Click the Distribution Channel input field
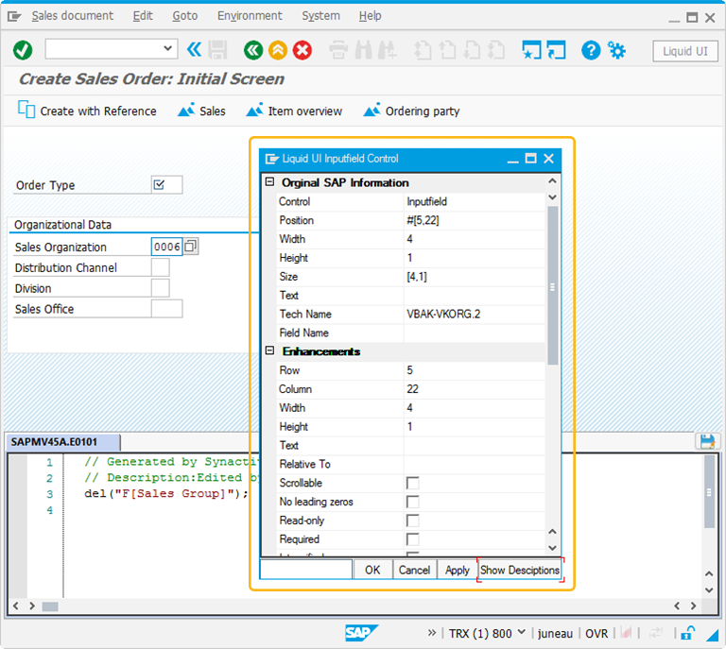This screenshot has height=649, width=726. pyautogui.click(x=160, y=267)
